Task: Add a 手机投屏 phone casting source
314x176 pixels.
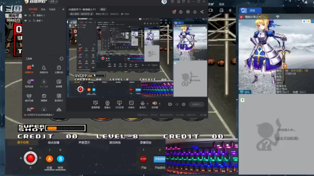Action: point(119,104)
